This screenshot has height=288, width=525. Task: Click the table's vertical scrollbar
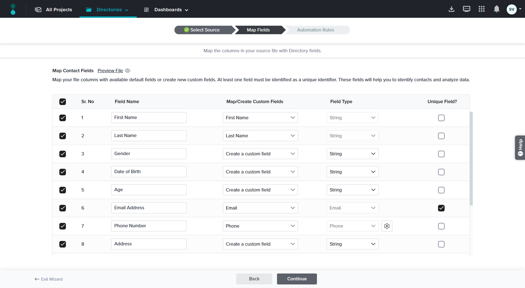[x=471, y=159]
